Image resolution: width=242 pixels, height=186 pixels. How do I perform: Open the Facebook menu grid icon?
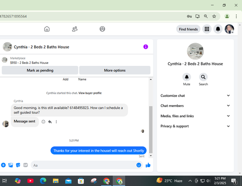tap(207, 29)
